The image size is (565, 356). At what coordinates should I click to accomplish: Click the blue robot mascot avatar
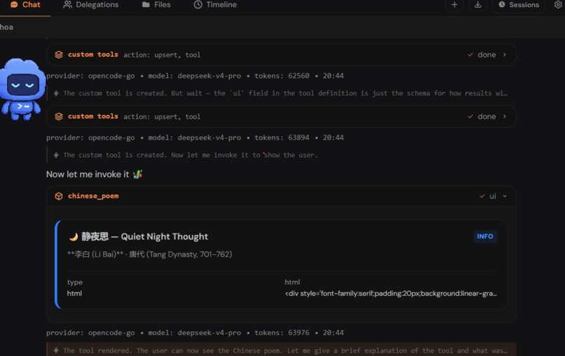tap(22, 90)
